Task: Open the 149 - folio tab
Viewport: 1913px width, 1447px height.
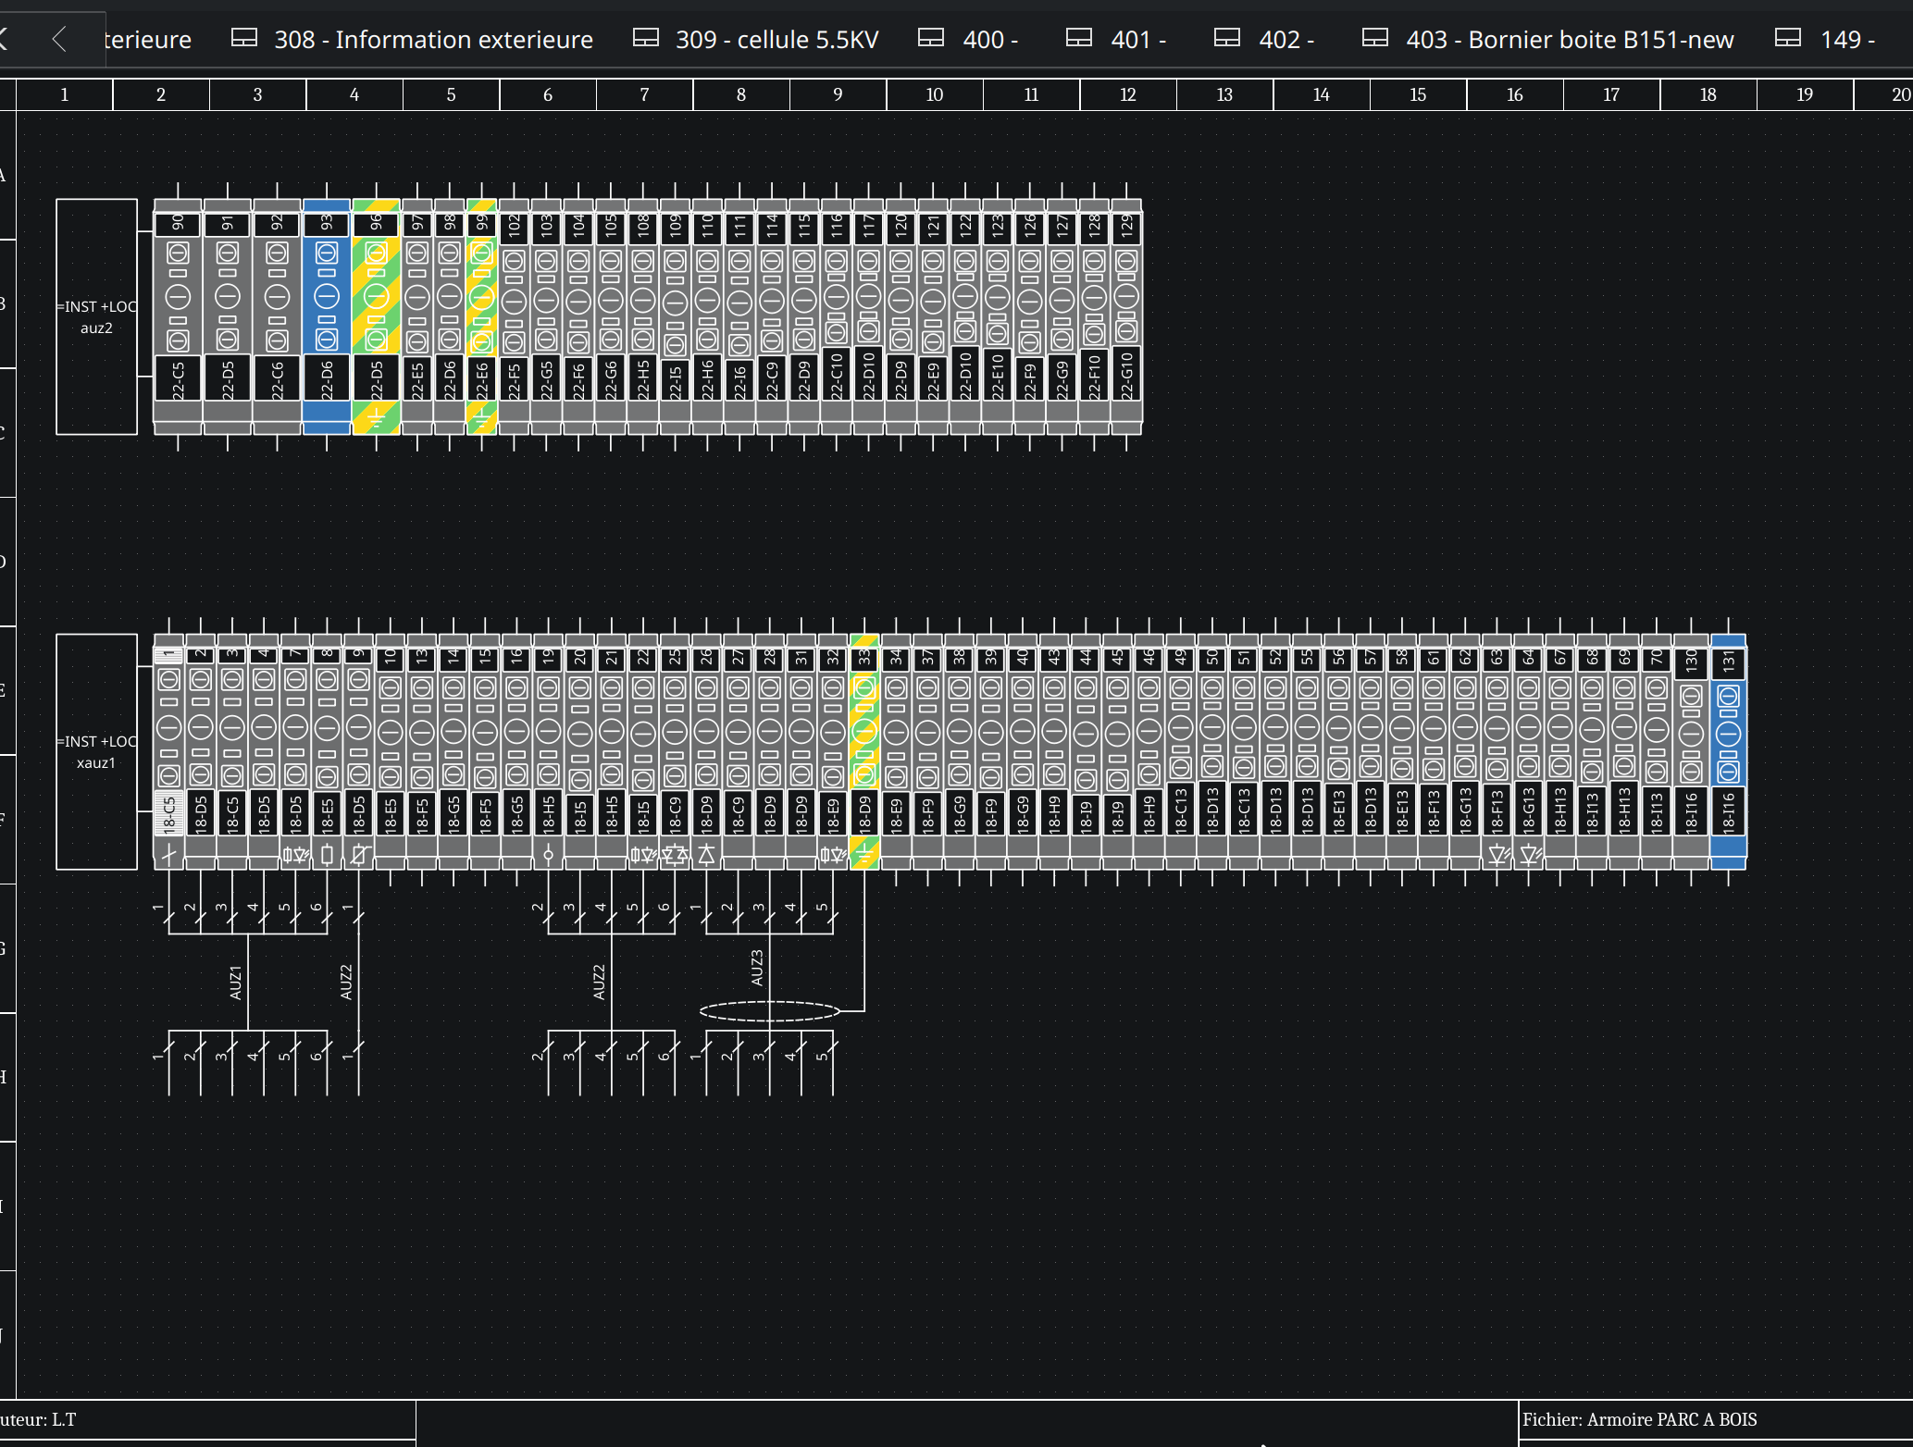Action: tap(1825, 39)
